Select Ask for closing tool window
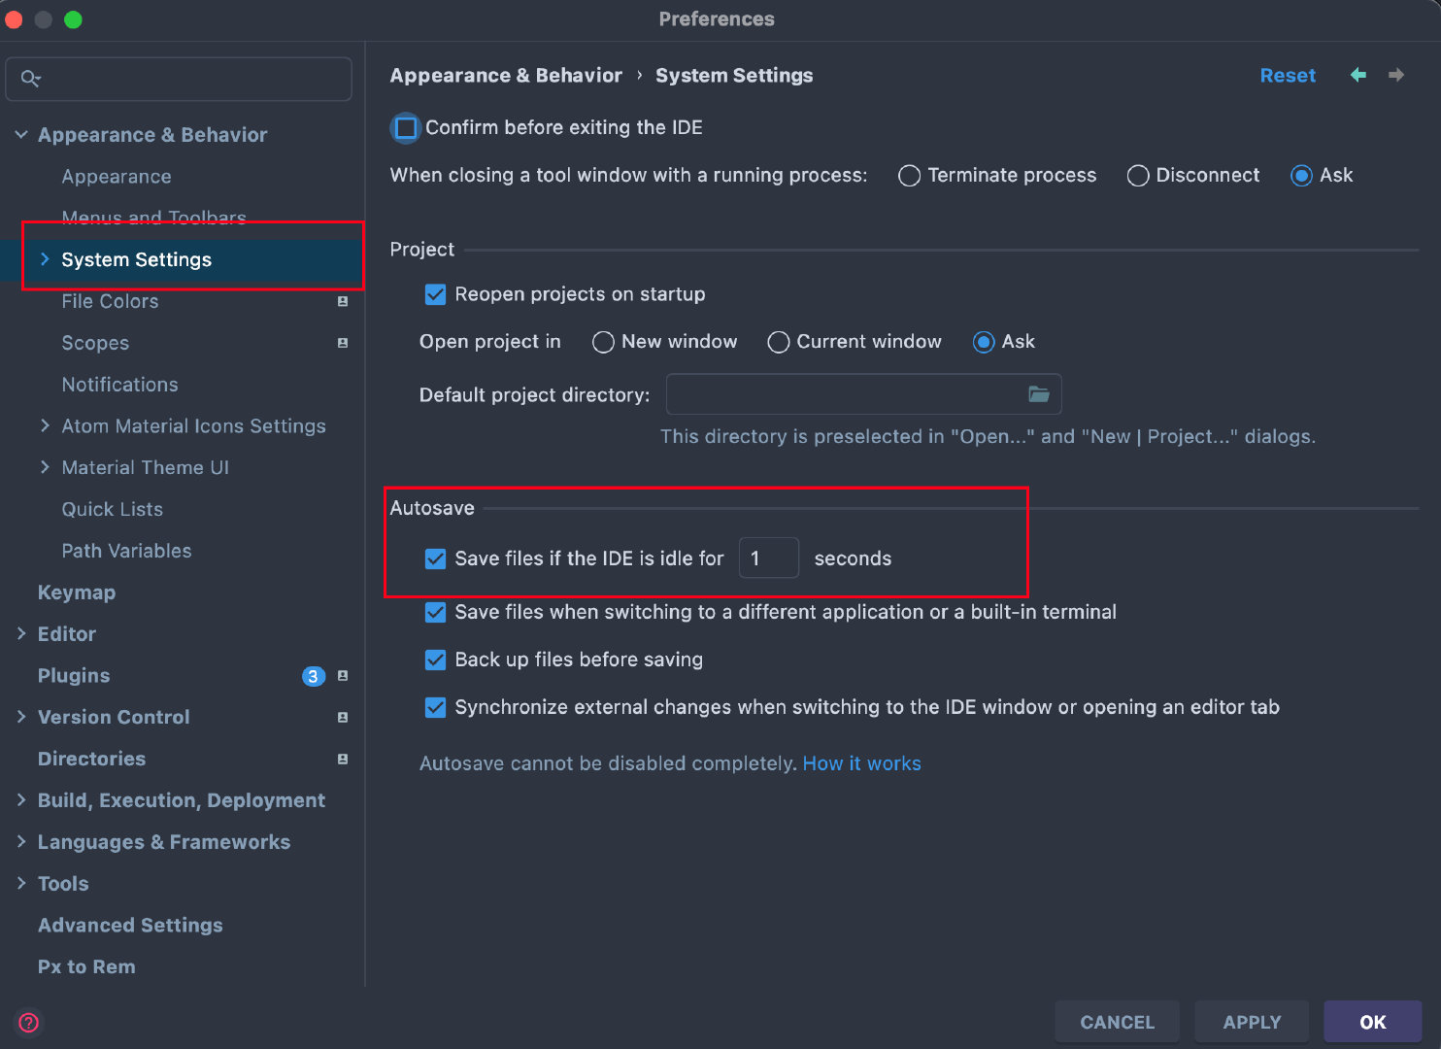 coord(1301,176)
